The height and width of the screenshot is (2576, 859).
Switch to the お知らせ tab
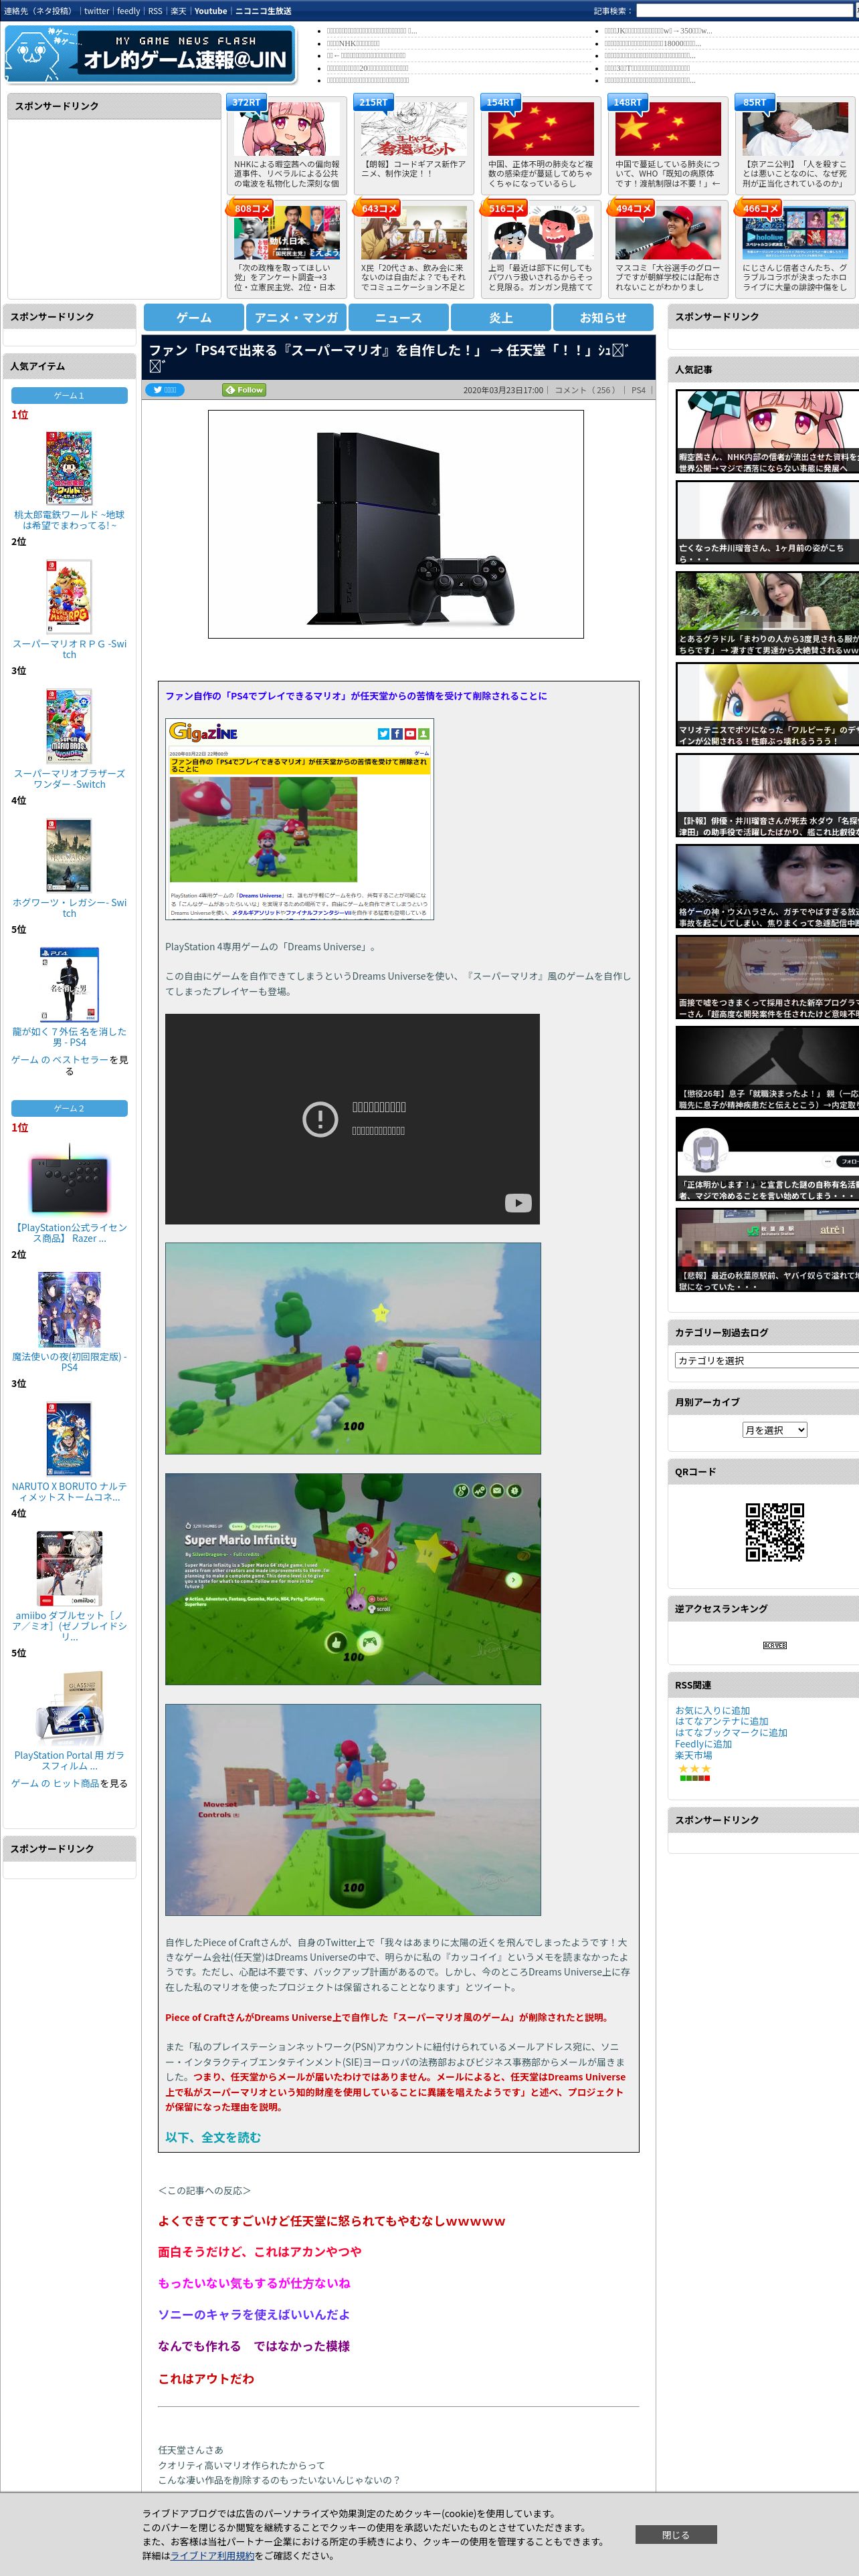[x=603, y=317]
